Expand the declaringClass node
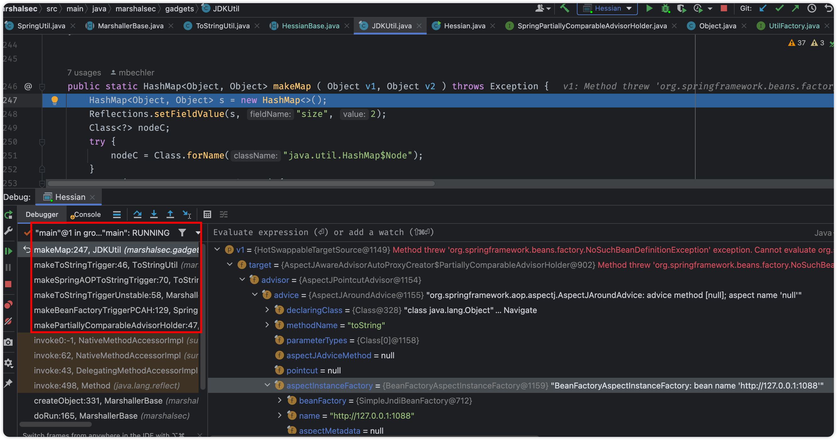The width and height of the screenshot is (837, 440). [267, 310]
